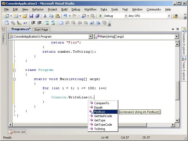Image resolution: width=188 pixels, height=141 pixels.
Task: Start debugging with the green play icon
Action: [101, 16]
